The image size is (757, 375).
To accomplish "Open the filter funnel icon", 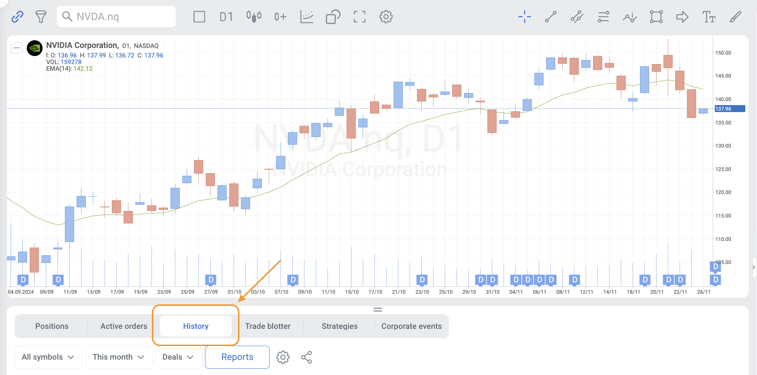I will [41, 16].
